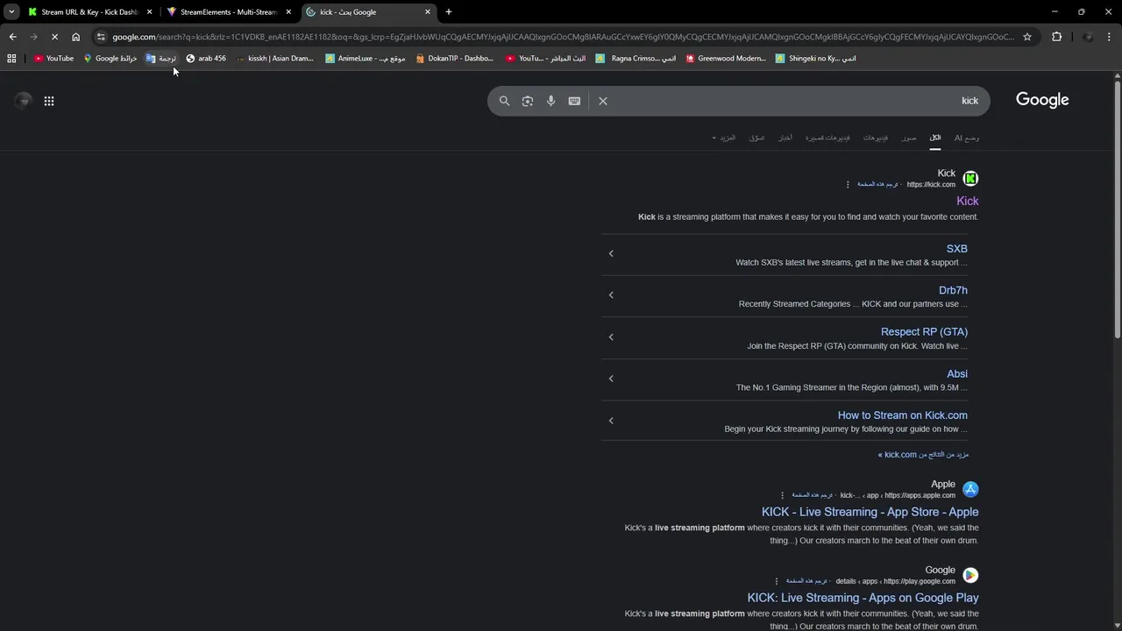This screenshot has width=1122, height=631.
Task: Close the StreamElements tab
Action: point(288,12)
